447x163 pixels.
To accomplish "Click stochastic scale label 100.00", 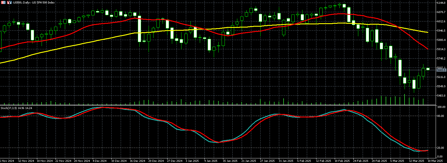I will (x=441, y=107).
